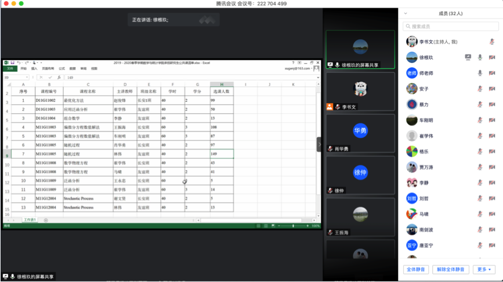The height and width of the screenshot is (282, 503).
Task: Click the save icon in Excel's quick access toolbar
Action: pos(12,63)
